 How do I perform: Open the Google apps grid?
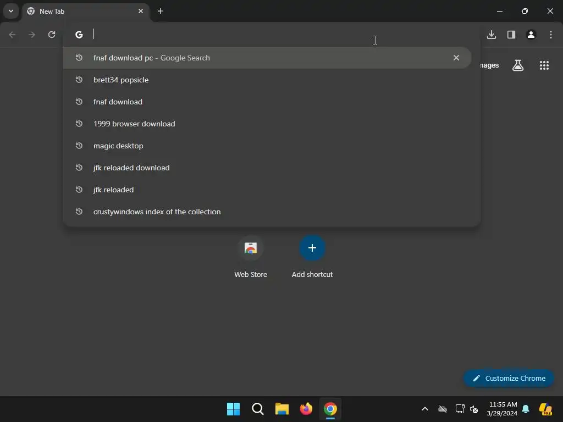[544, 65]
